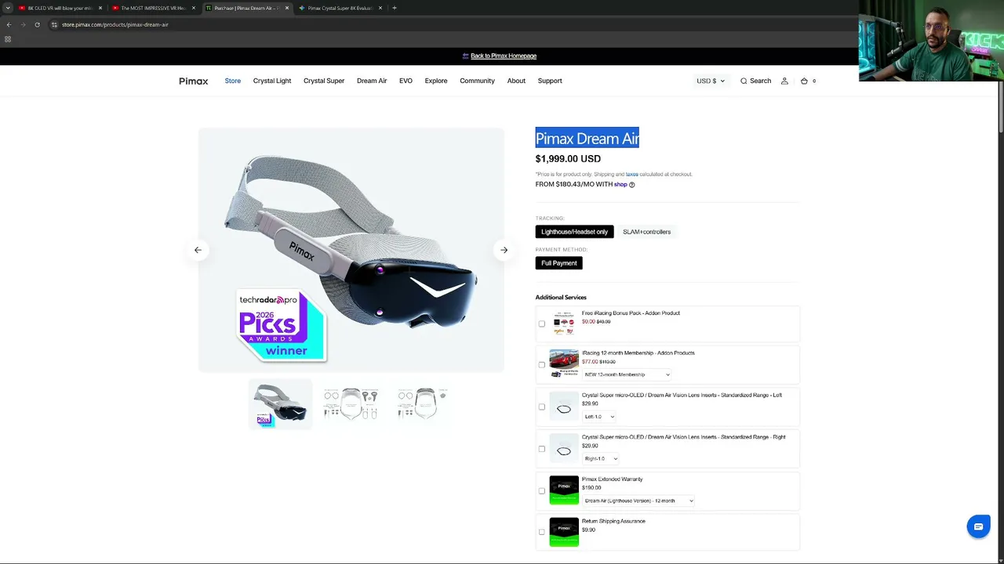This screenshot has height=564, width=1004.
Task: Check Vision Lens Inserts Left addon
Action: pyautogui.click(x=541, y=407)
